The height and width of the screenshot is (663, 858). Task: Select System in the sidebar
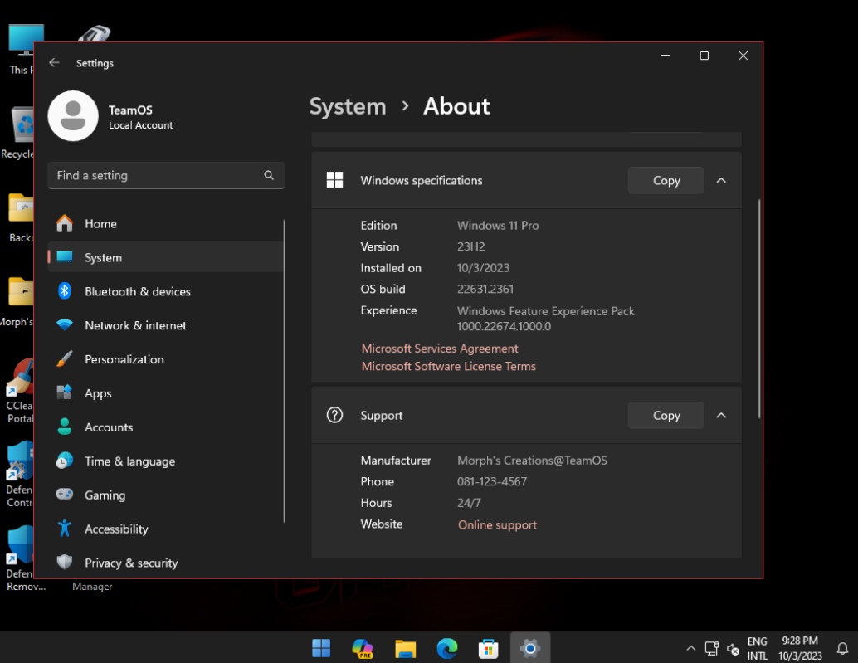click(x=165, y=257)
